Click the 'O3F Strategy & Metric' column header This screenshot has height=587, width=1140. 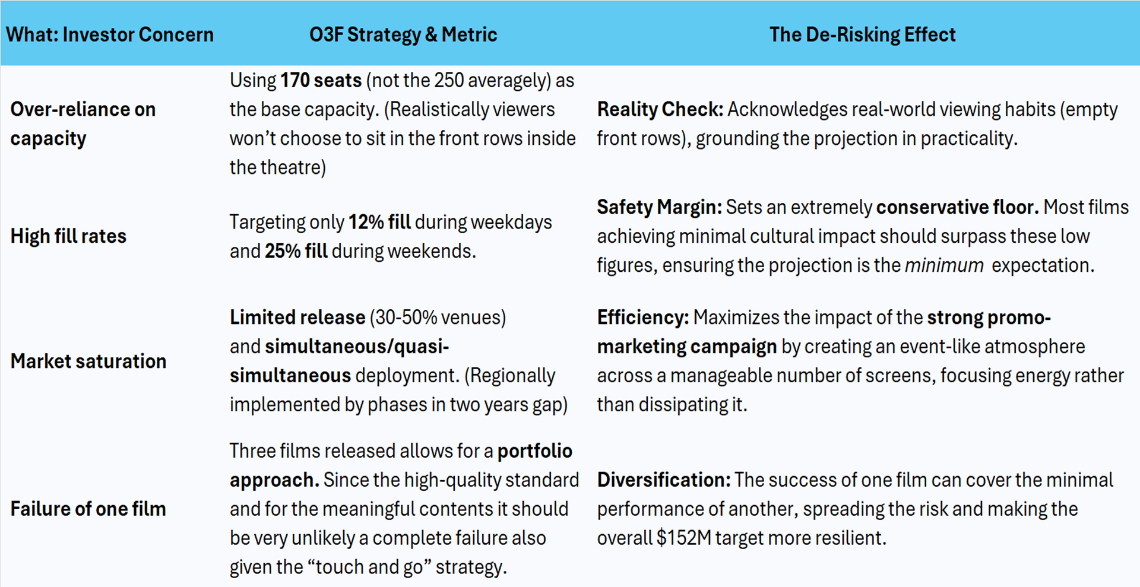coord(403,34)
